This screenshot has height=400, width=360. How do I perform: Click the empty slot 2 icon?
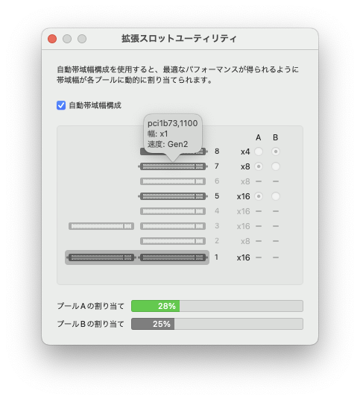click(173, 241)
